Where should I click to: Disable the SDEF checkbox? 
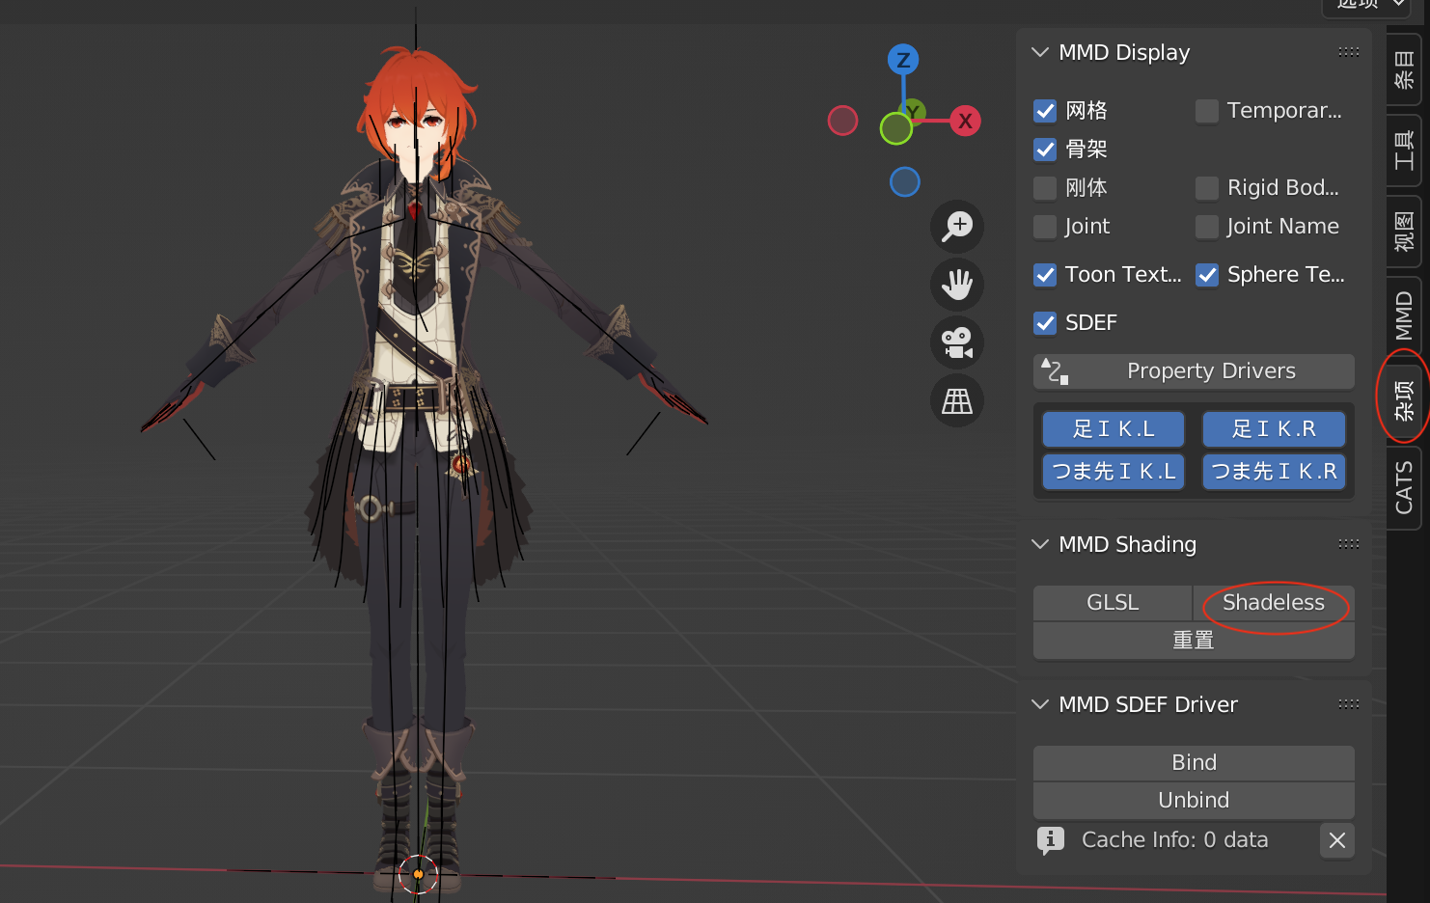(1045, 323)
